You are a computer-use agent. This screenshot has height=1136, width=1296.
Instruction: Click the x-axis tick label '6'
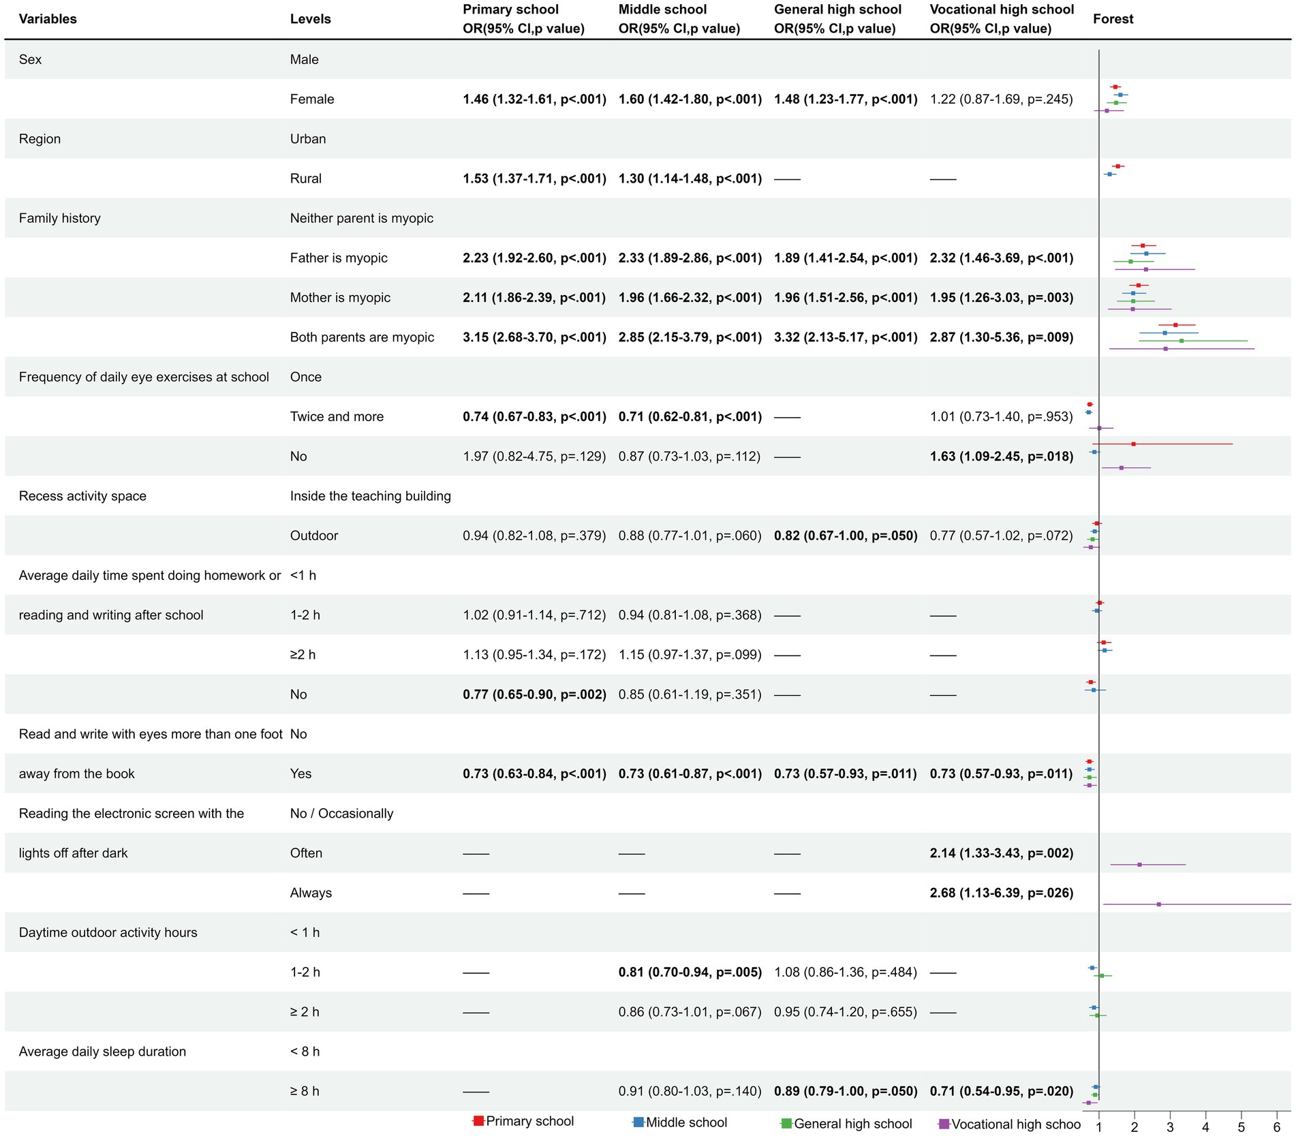click(1276, 1128)
